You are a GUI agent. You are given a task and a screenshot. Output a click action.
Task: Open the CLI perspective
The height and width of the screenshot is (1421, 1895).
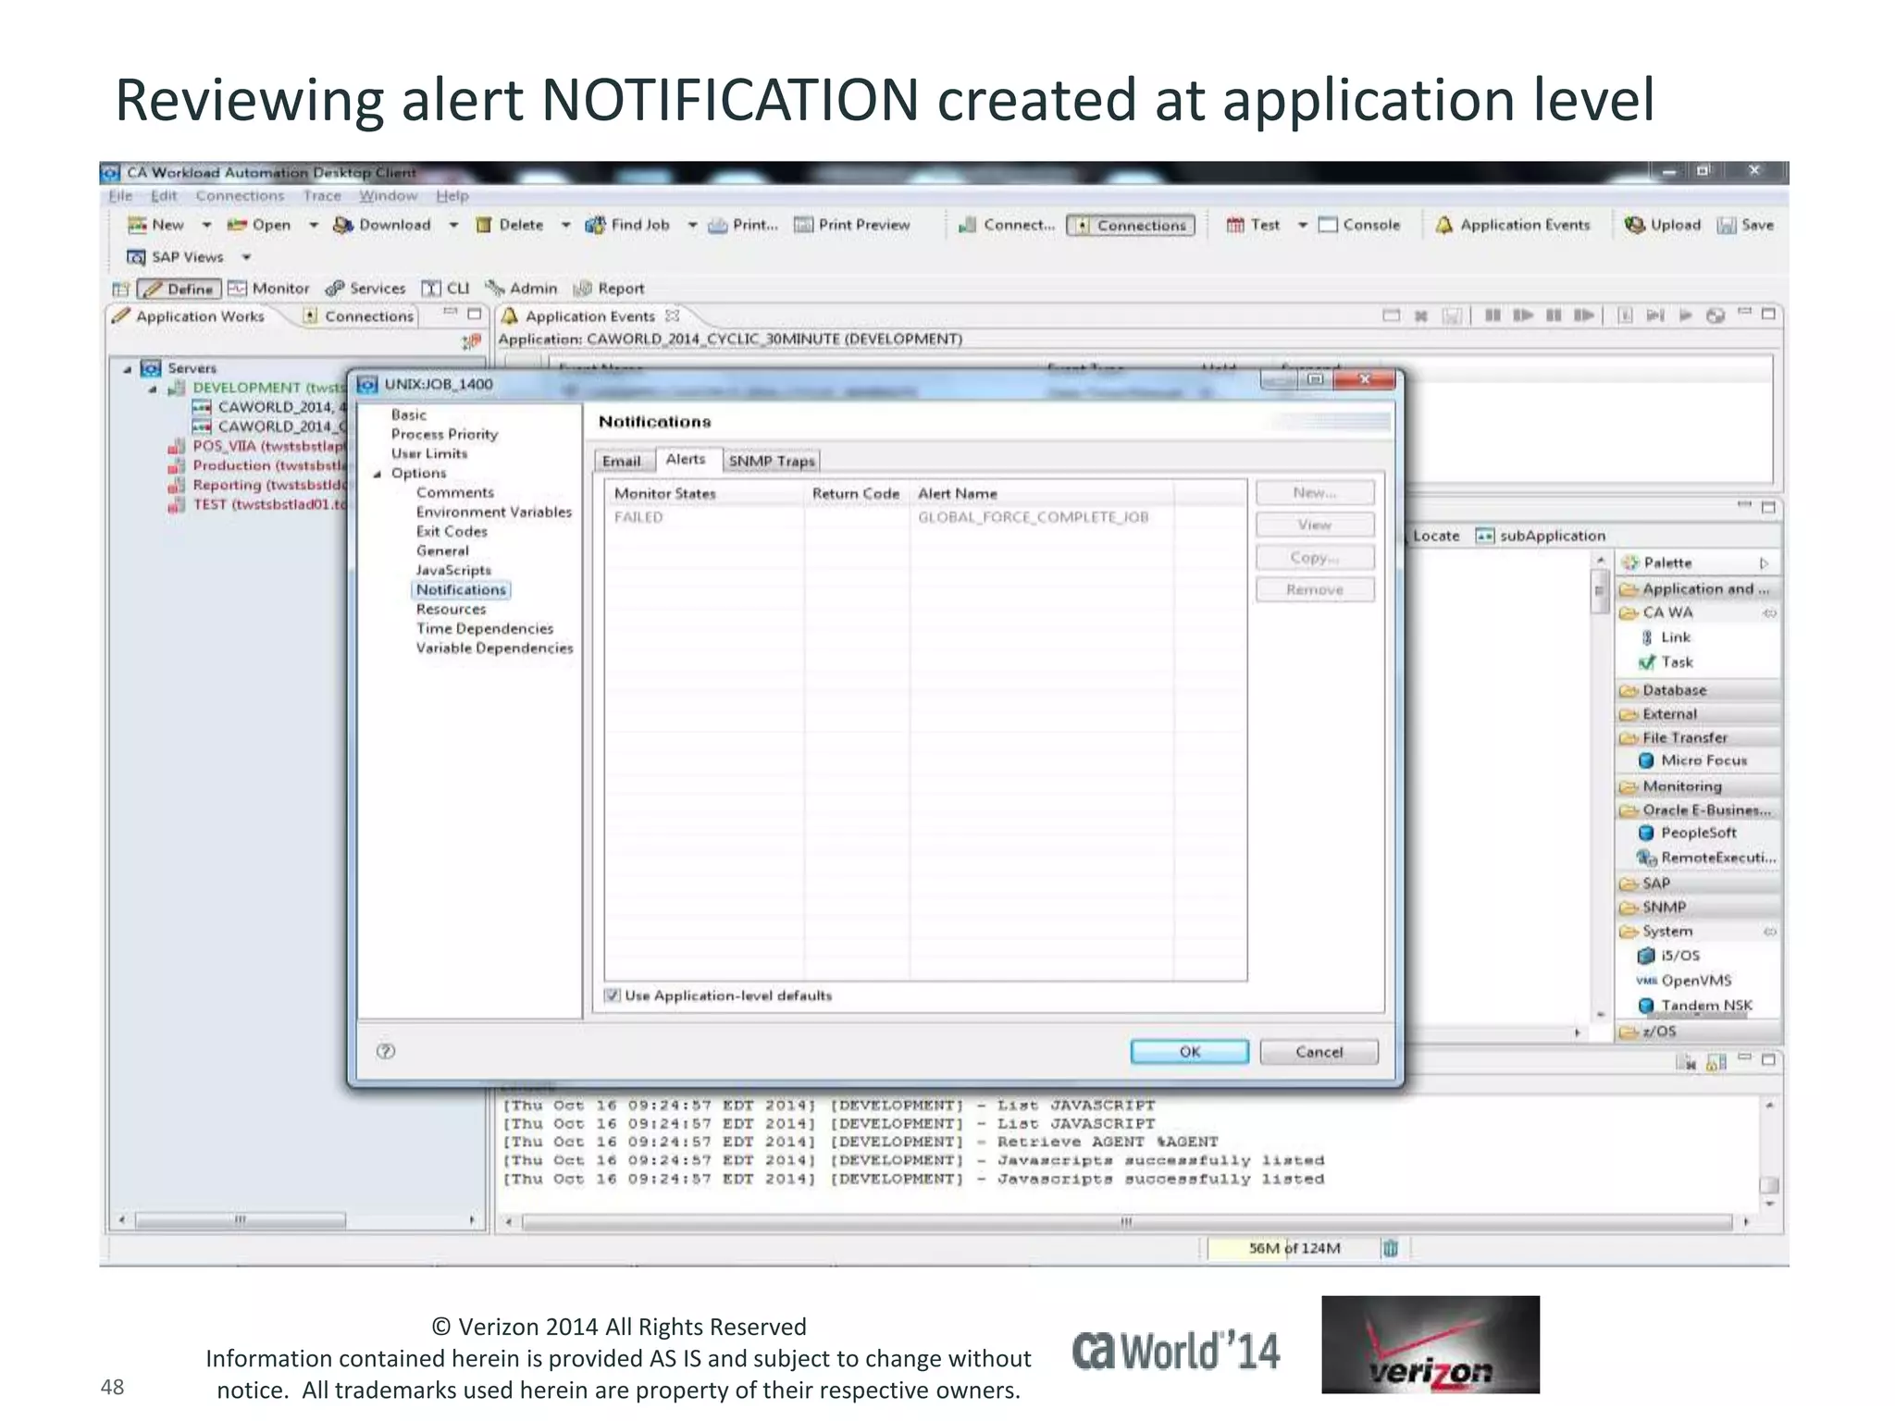pos(446,289)
